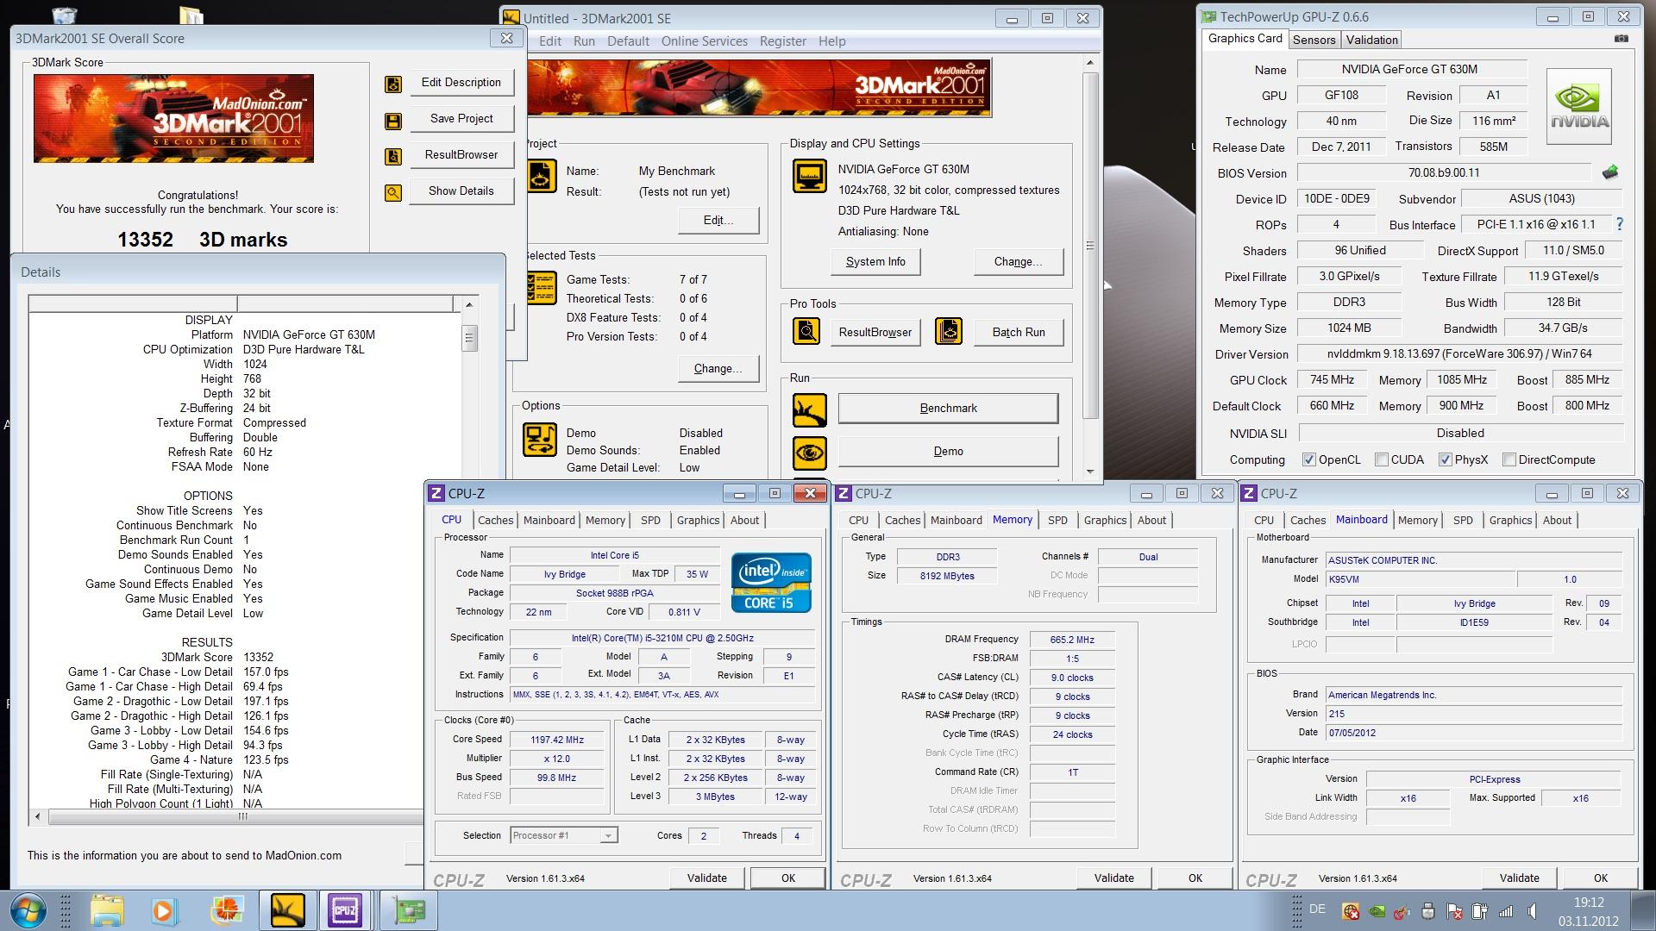Viewport: 1656px width, 931px height.
Task: Click the GPU-Z camera screenshot icon
Action: (1621, 39)
